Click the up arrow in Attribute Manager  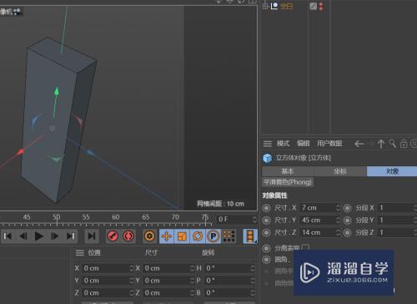click(381, 144)
